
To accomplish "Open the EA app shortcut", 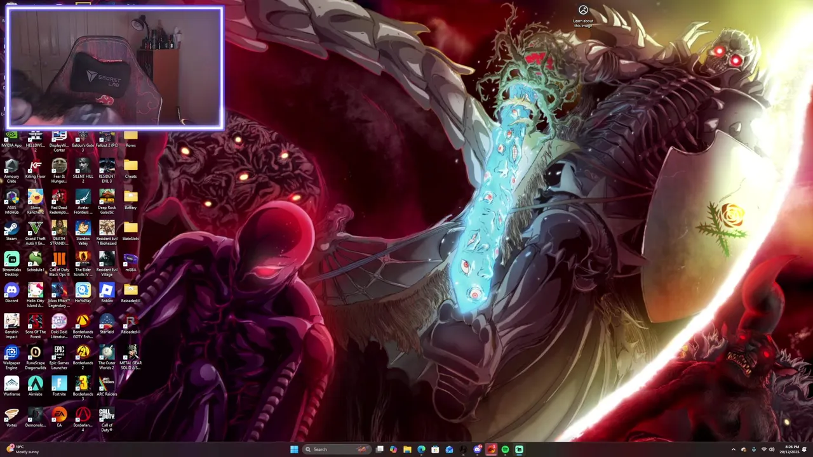I will 59,418.
